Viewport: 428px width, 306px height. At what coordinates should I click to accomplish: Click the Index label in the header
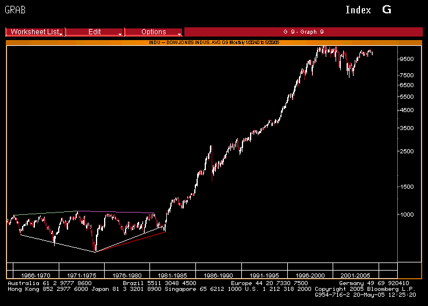tap(358, 10)
